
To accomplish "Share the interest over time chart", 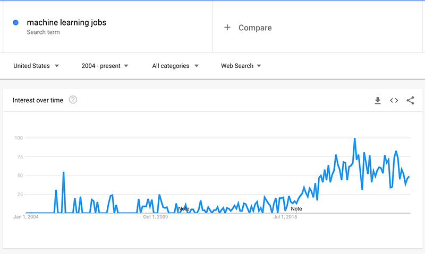I will tap(410, 100).
